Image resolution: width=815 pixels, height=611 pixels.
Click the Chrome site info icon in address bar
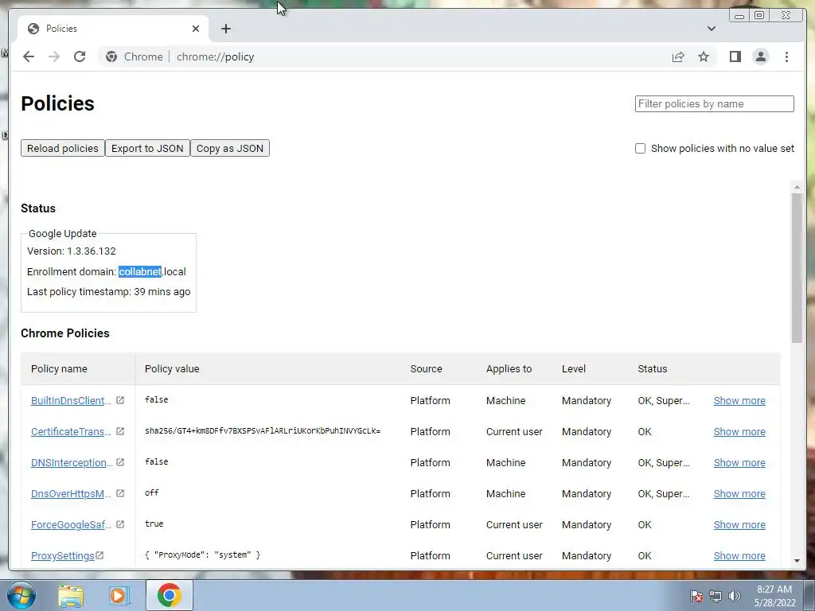click(x=111, y=56)
